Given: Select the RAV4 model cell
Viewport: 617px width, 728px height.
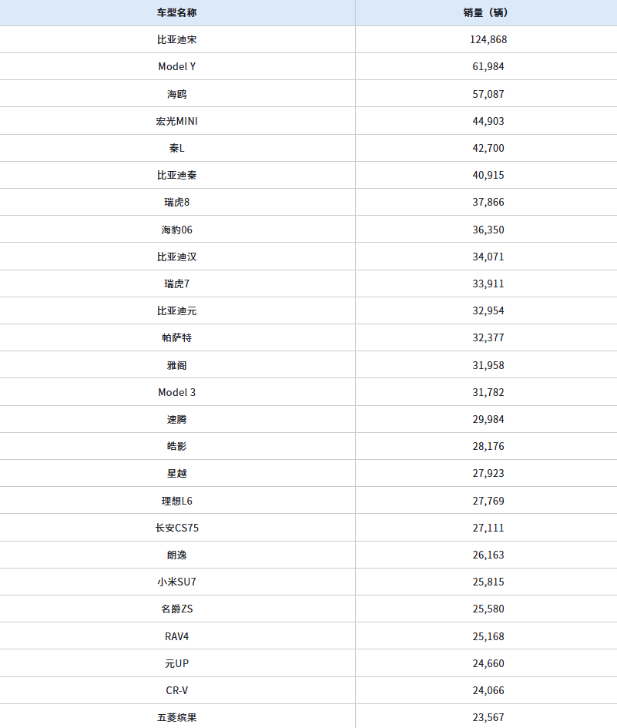Looking at the screenshot, I should 177,636.
